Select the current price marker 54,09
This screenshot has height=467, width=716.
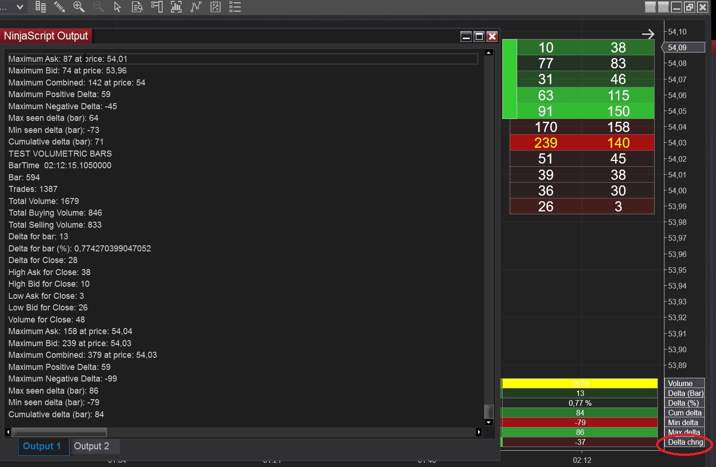coord(683,47)
